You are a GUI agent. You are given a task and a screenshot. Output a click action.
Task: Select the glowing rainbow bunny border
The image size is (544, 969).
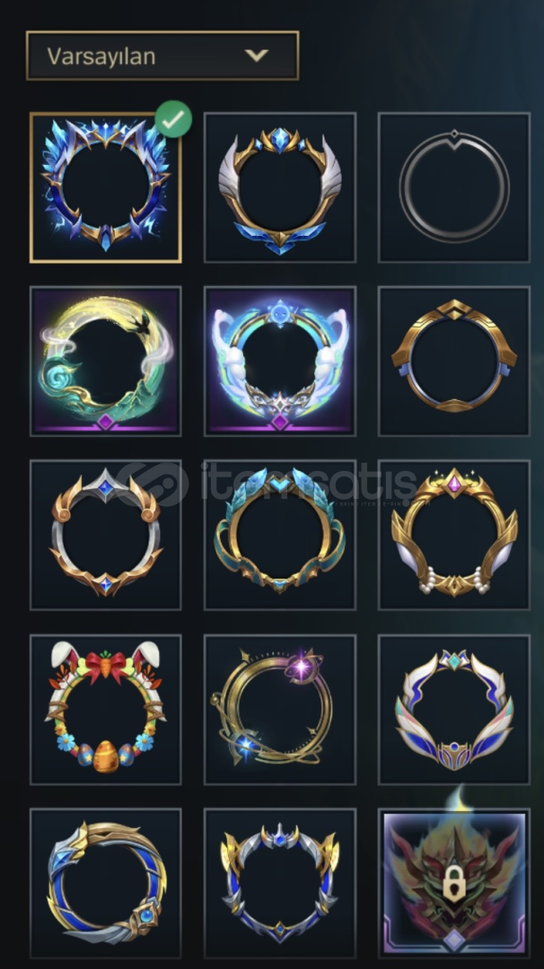pos(280,362)
